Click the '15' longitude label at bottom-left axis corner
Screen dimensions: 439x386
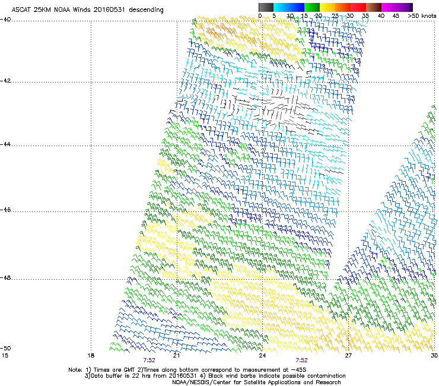(x=5, y=356)
